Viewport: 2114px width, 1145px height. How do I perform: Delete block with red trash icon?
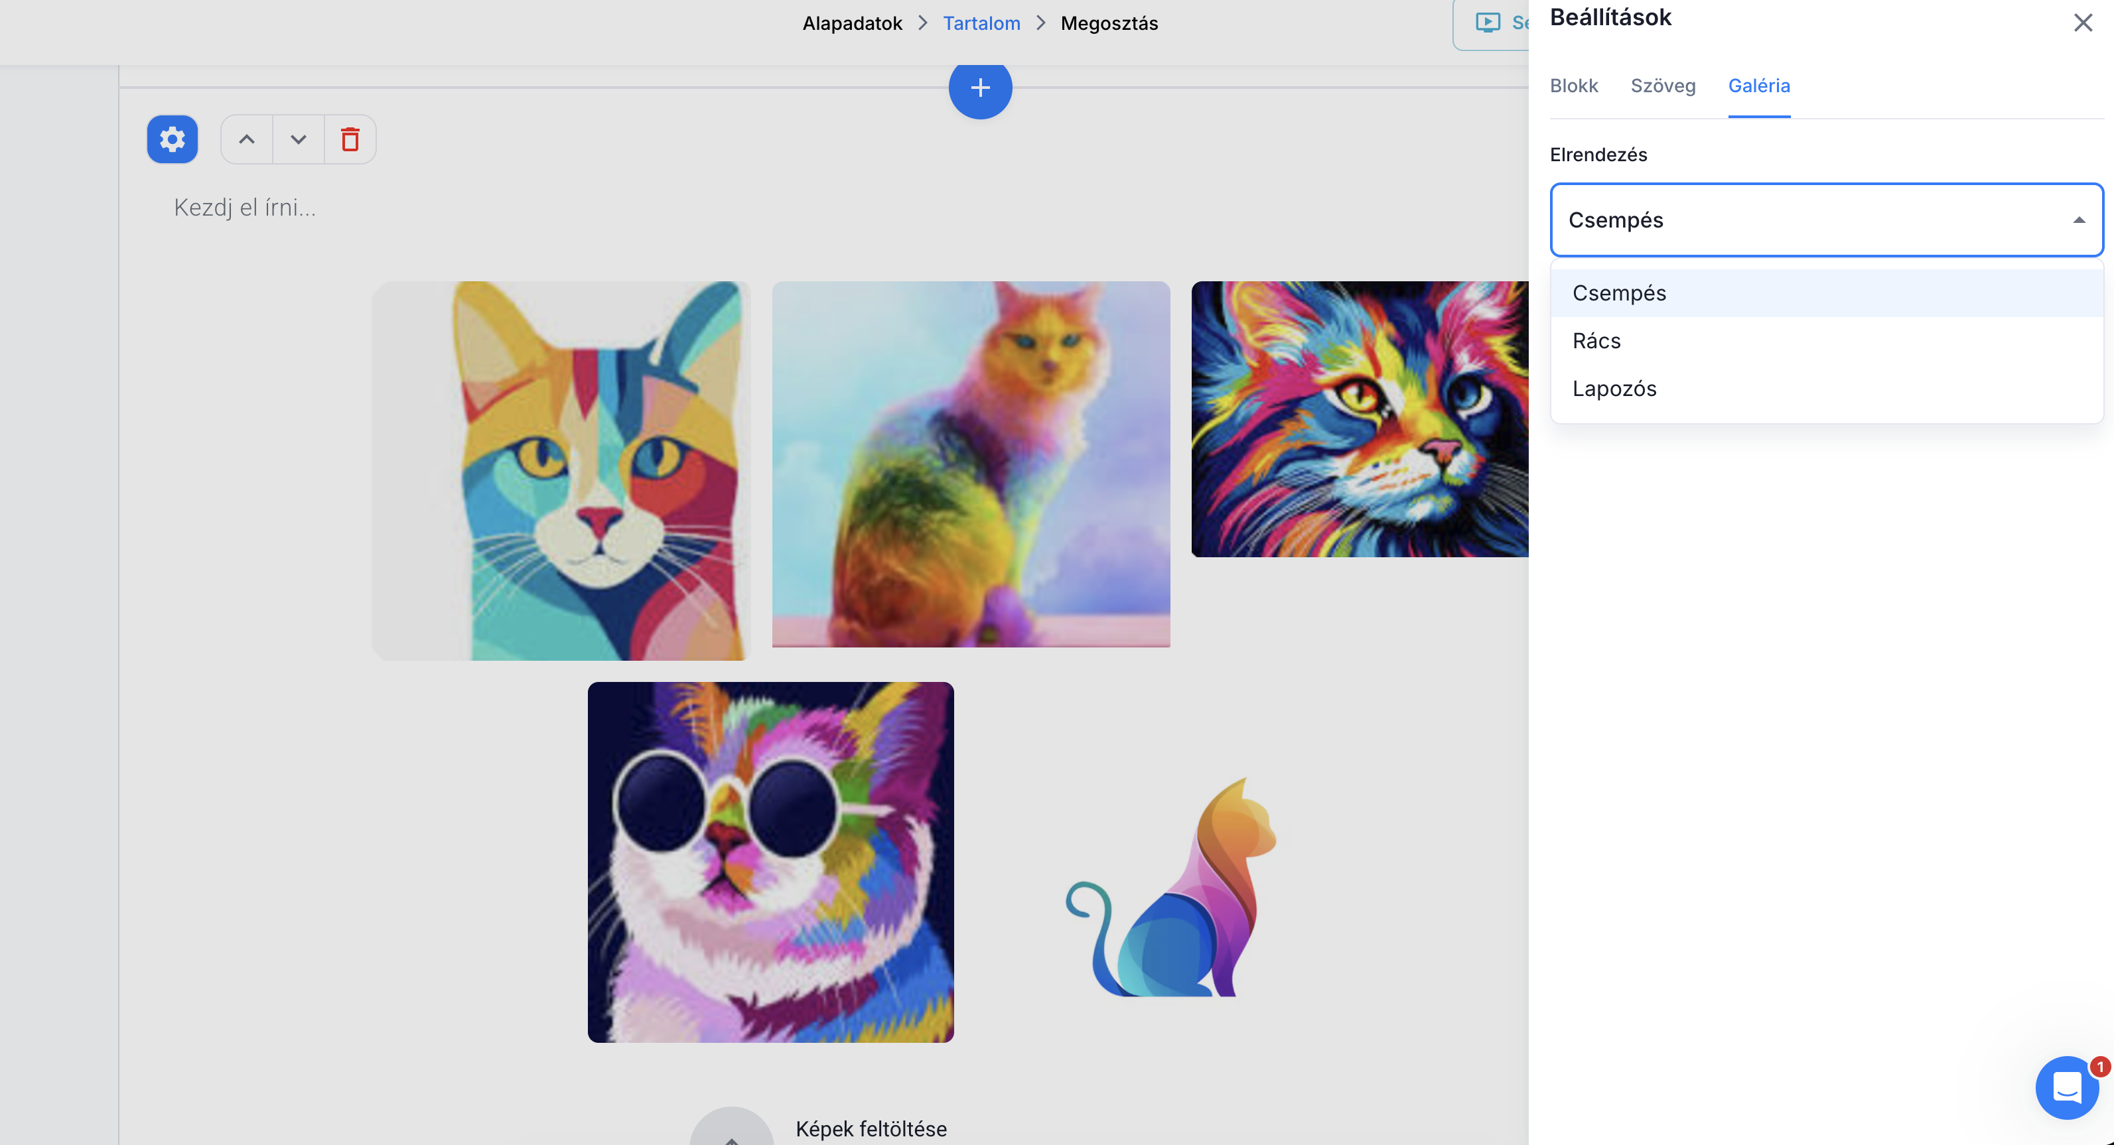click(x=350, y=139)
